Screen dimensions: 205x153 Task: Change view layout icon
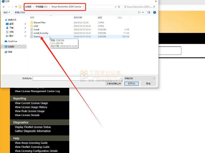(139, 12)
